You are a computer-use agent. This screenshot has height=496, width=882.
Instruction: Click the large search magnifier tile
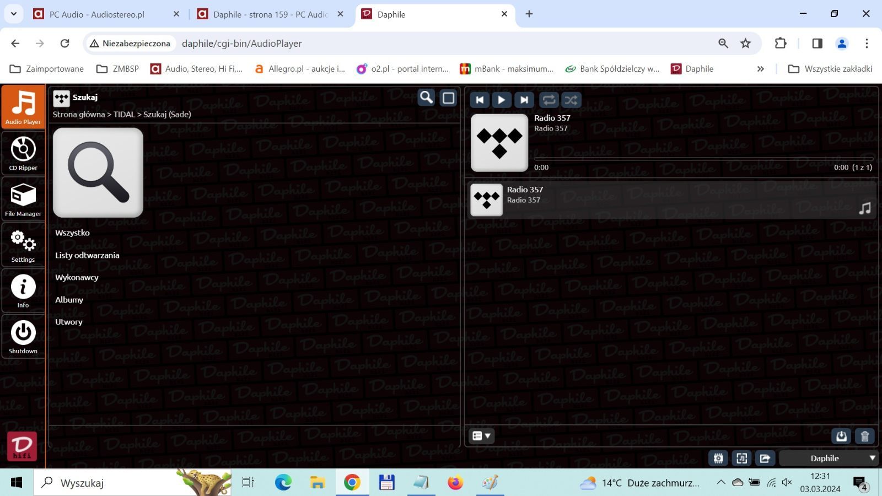98,172
